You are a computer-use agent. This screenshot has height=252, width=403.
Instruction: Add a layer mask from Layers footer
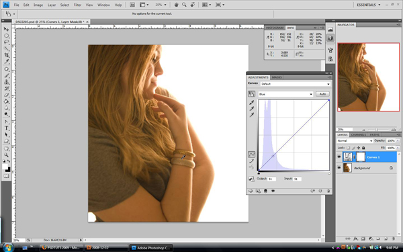coord(363,239)
